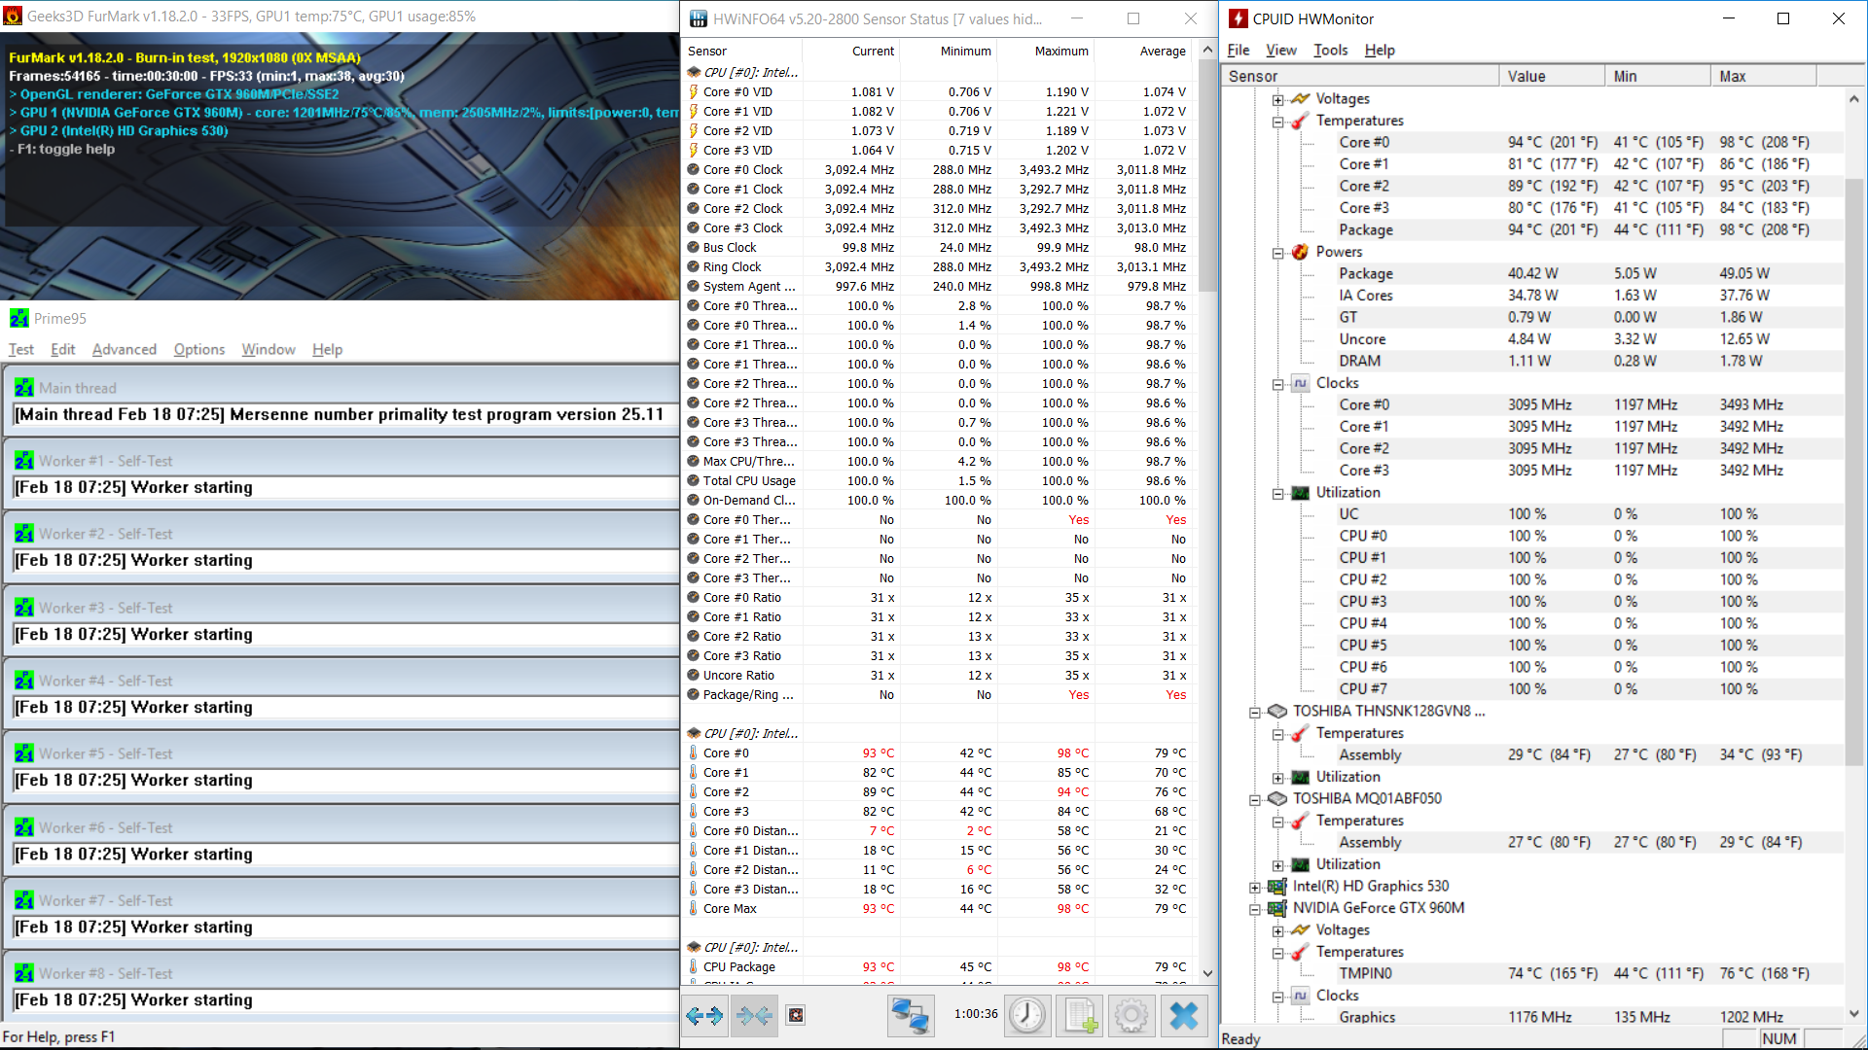Select the Uncore Ratio row in HWiNFO

(x=938, y=676)
